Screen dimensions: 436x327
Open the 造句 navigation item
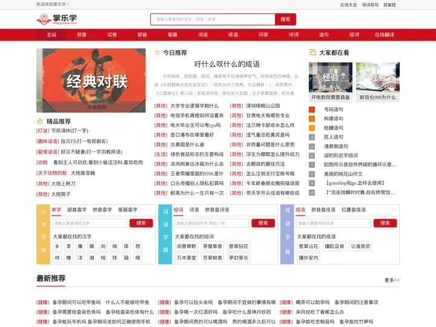(x=323, y=35)
